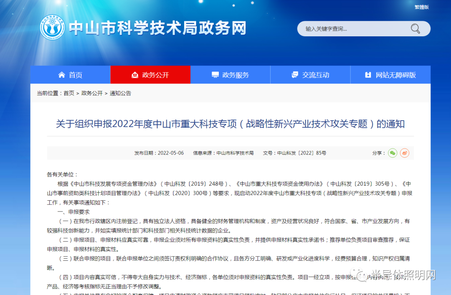Screen dimensions: 451x295
Task: Click the 网站无障碍版 accessibility icon
Action: (368, 75)
